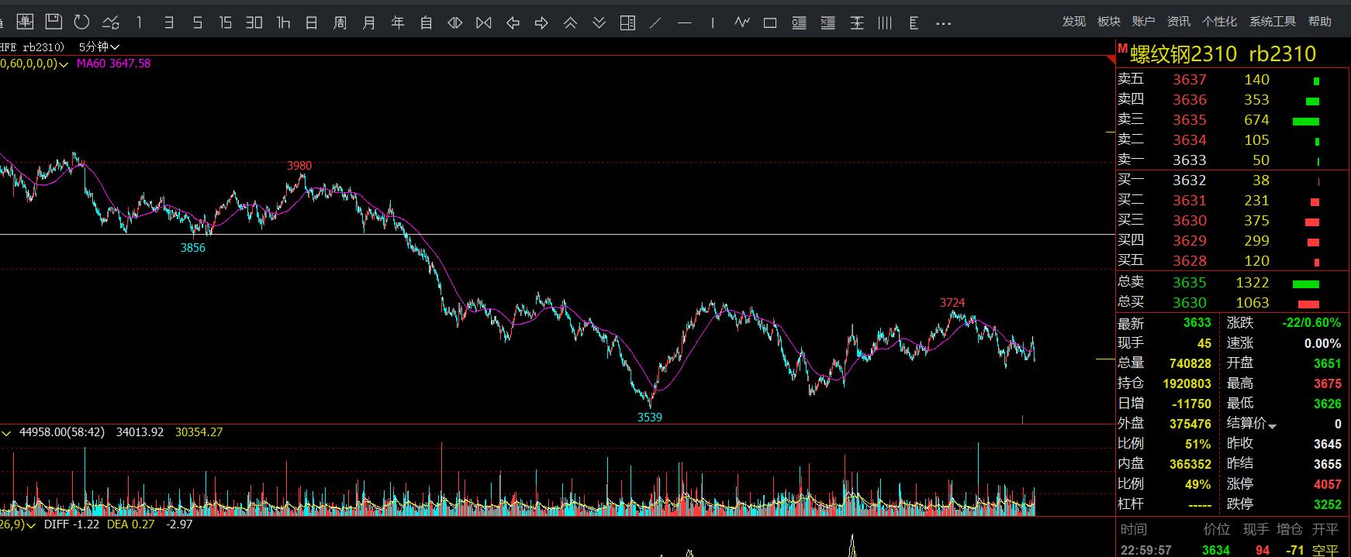Expand the MA indicator parameters dropdown
Image resolution: width=1351 pixels, height=557 pixels.
coord(63,64)
